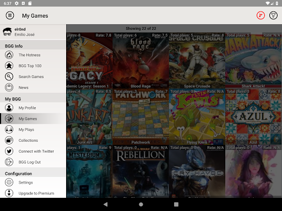Screen dimensions: 282x211
Task: Open Collections in the side menu
Action: coord(33,140)
